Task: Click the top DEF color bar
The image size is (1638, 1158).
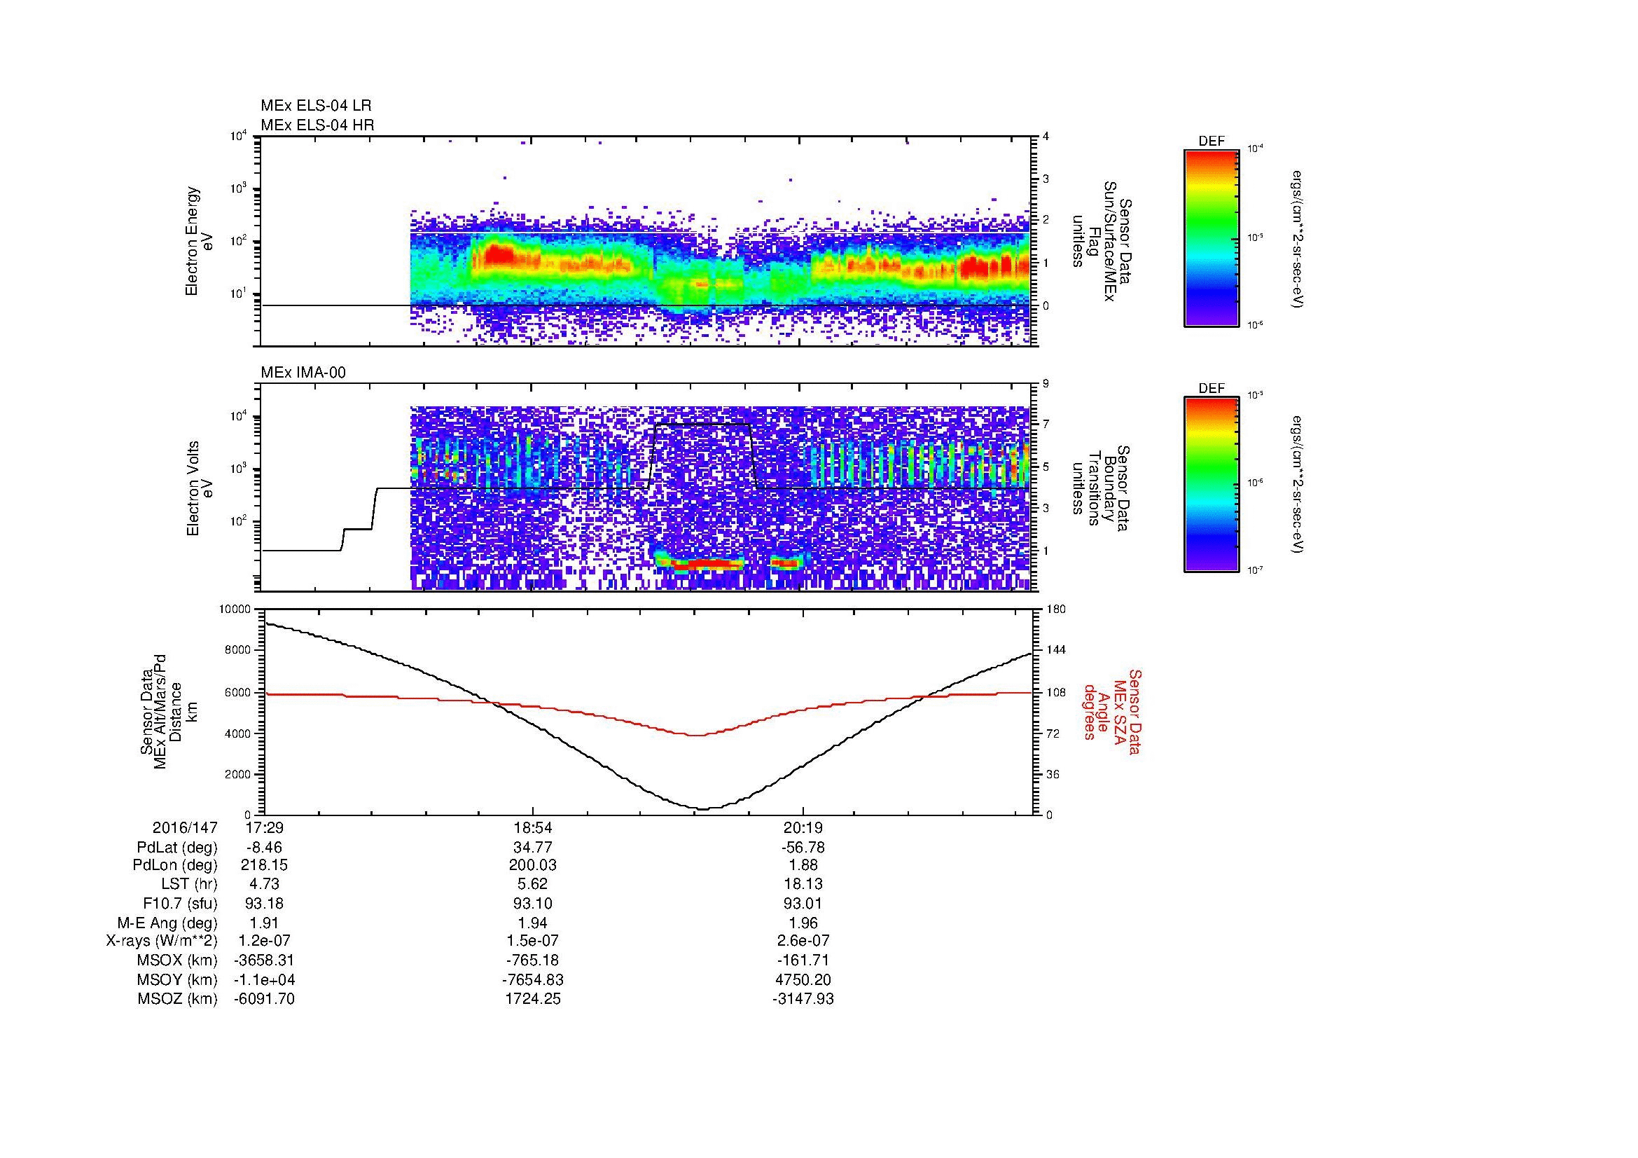Action: tap(1212, 237)
